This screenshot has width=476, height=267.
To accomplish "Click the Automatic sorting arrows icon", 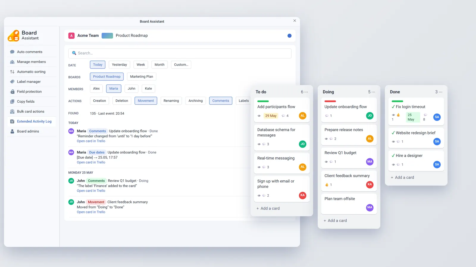I will (x=12, y=72).
